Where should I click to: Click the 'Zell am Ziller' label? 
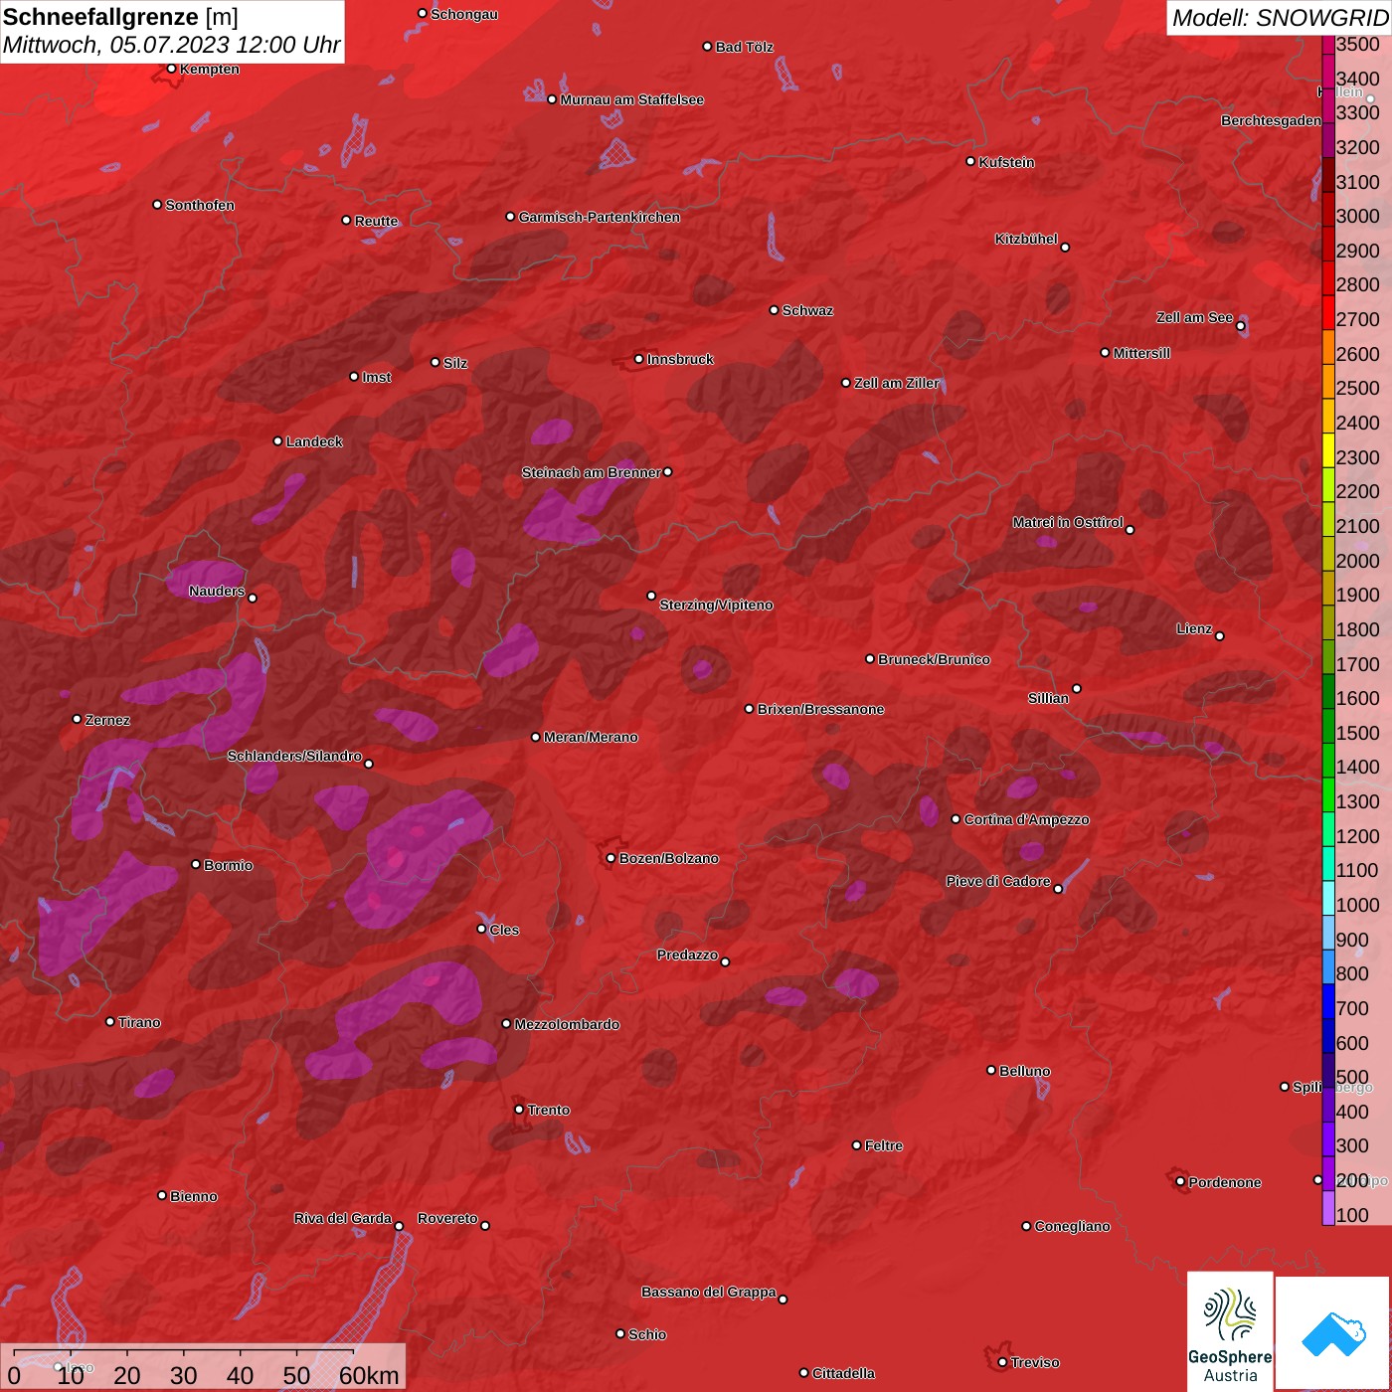click(x=897, y=383)
